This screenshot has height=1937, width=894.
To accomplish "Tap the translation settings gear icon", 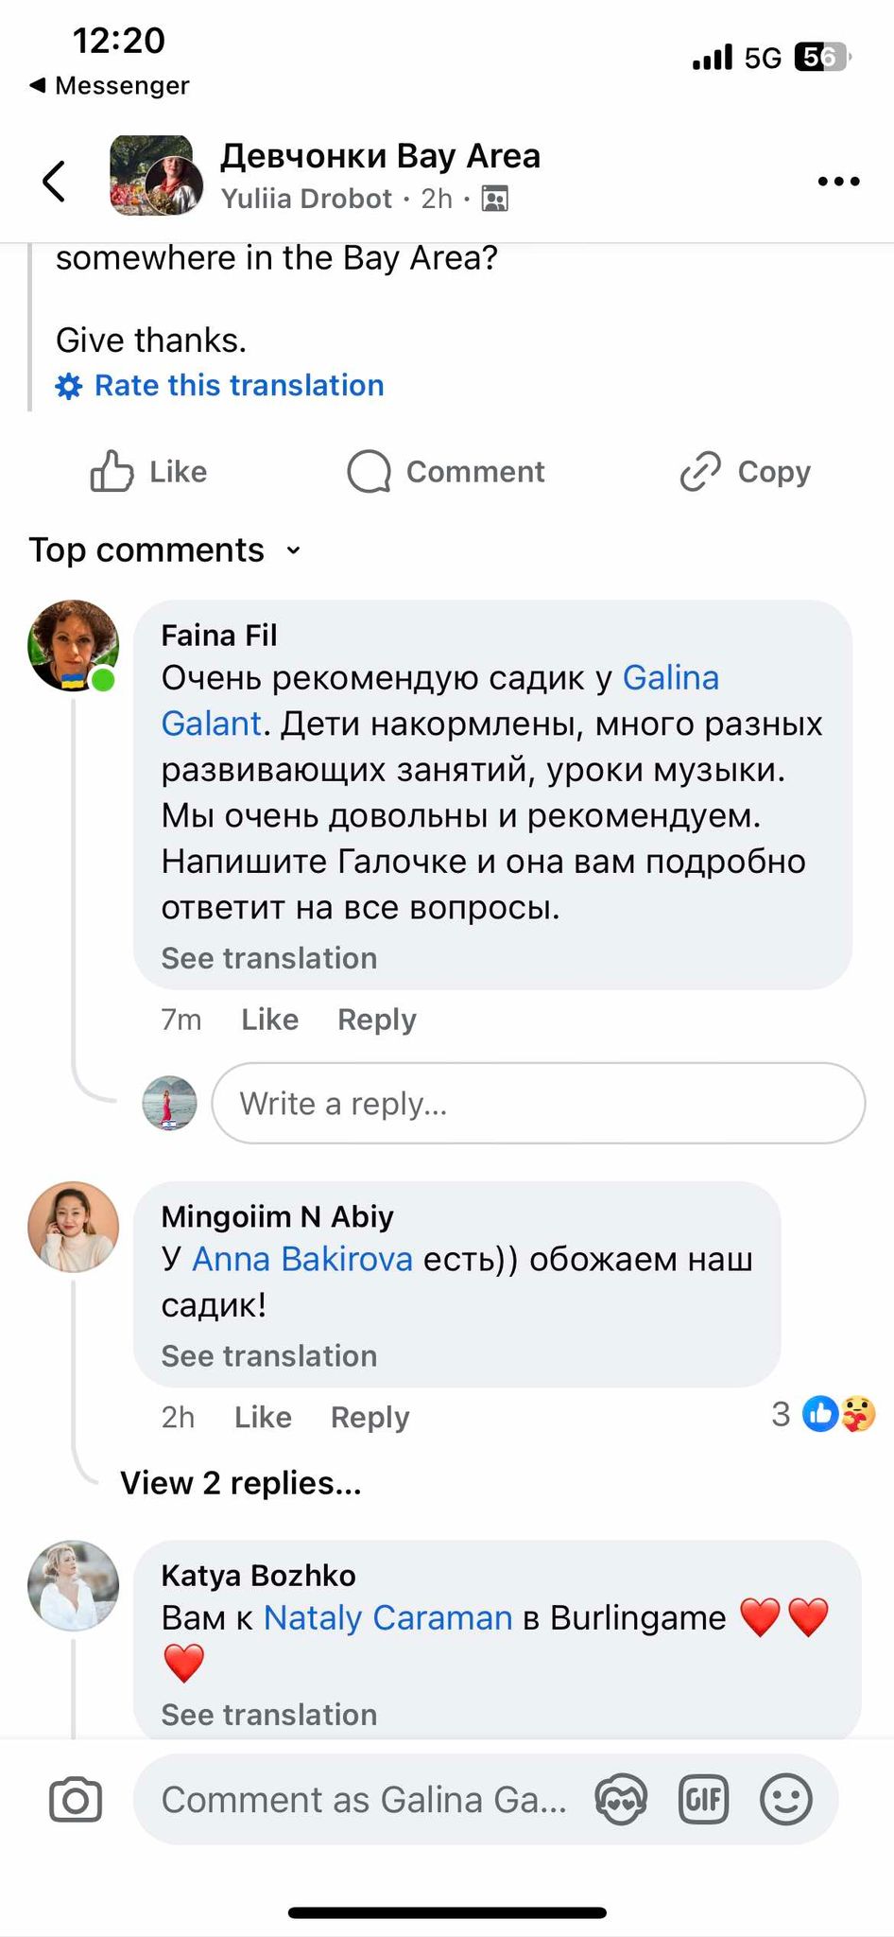I will [x=69, y=386].
